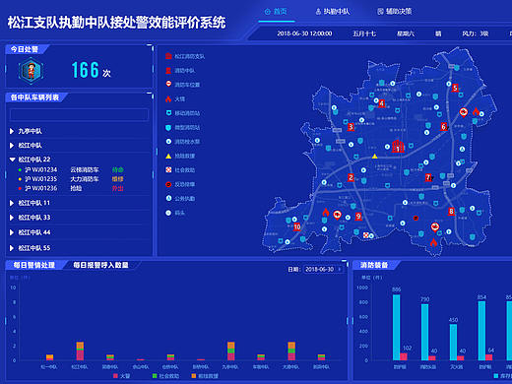The image size is (512, 384).
Task: Click the headquarters building marker 1 on map
Action: click(398, 147)
